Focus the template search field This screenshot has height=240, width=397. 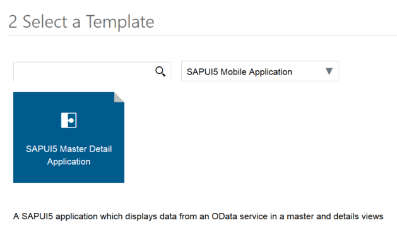tap(92, 71)
